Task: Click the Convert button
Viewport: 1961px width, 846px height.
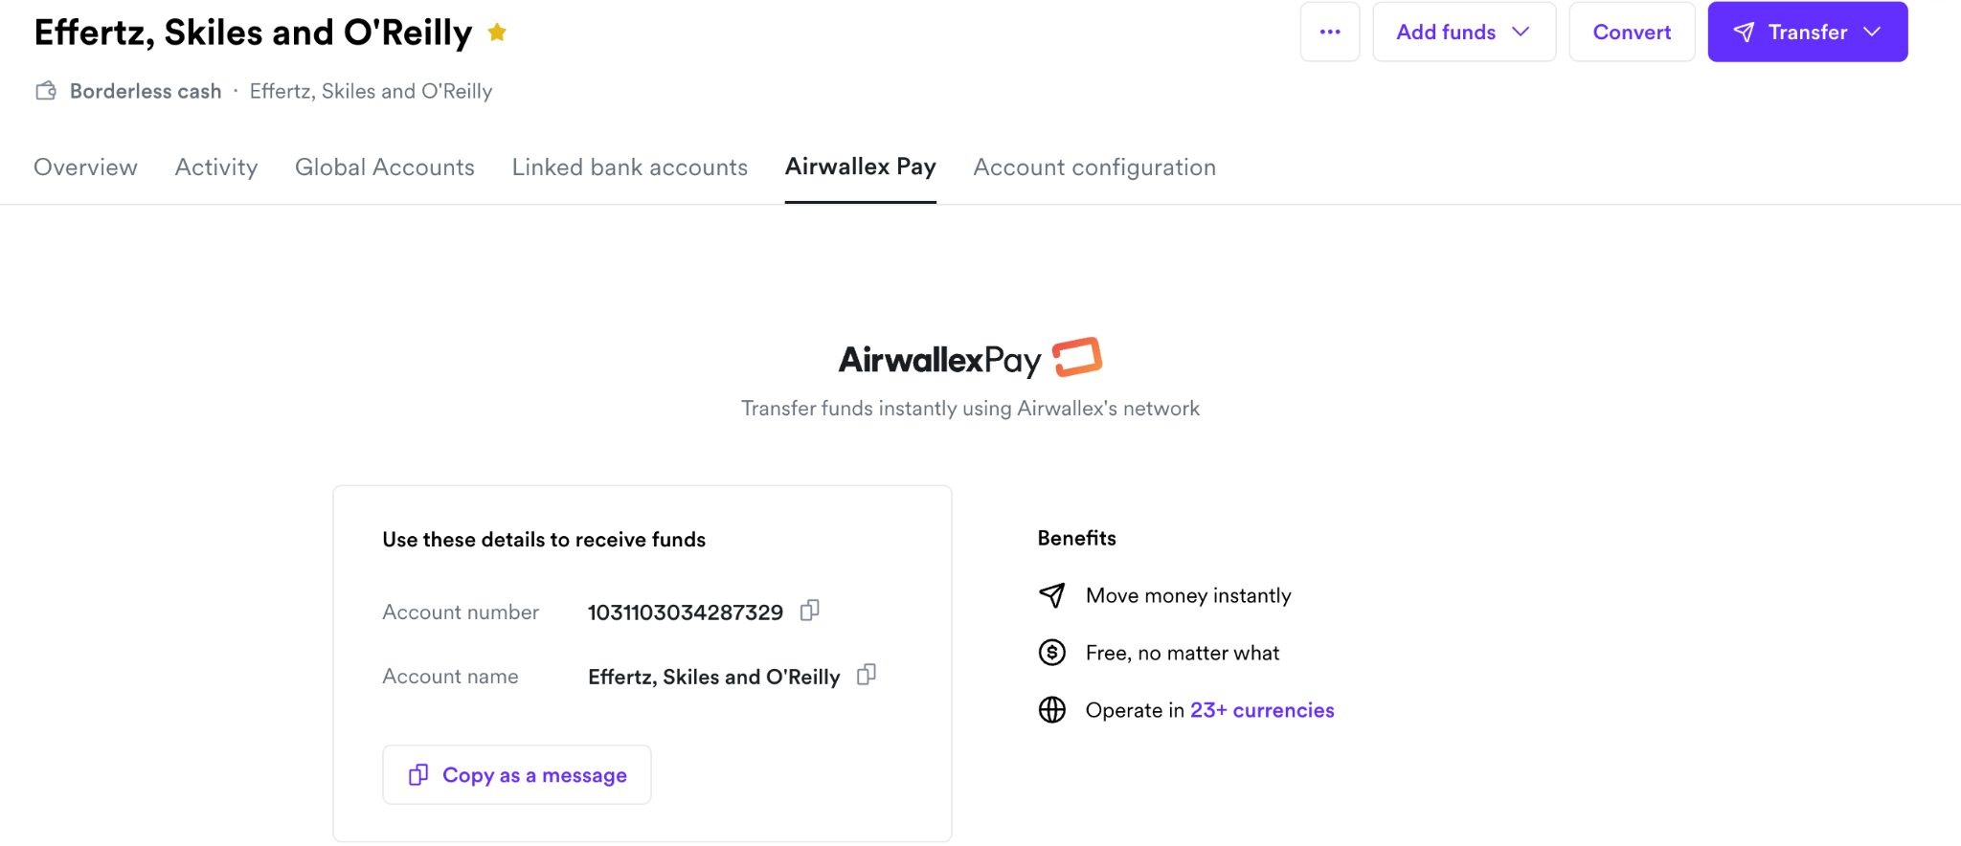Action: click(1632, 33)
